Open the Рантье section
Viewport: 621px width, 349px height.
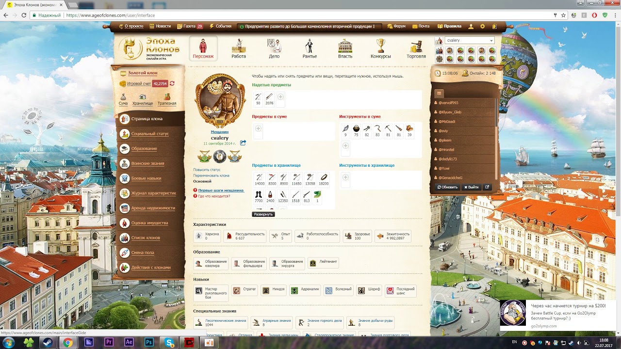pyautogui.click(x=310, y=48)
